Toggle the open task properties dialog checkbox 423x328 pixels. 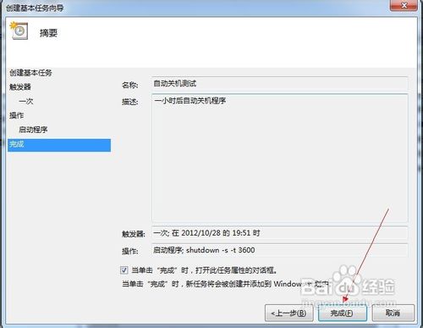(124, 270)
